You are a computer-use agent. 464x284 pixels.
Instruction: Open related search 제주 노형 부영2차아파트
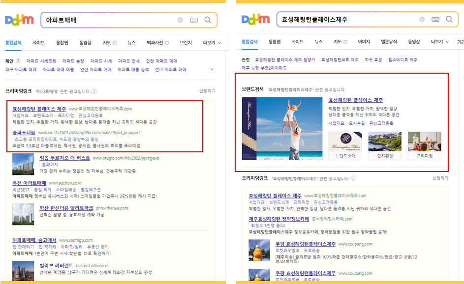coord(264,68)
